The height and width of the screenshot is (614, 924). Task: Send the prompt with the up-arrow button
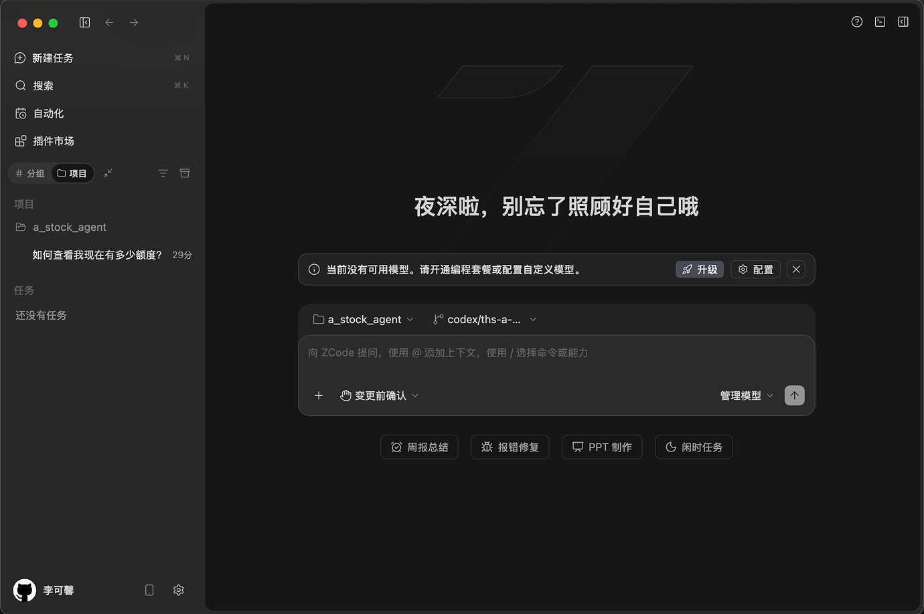pos(794,395)
